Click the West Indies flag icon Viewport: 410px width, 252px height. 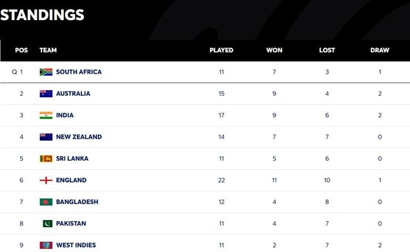coord(46,245)
